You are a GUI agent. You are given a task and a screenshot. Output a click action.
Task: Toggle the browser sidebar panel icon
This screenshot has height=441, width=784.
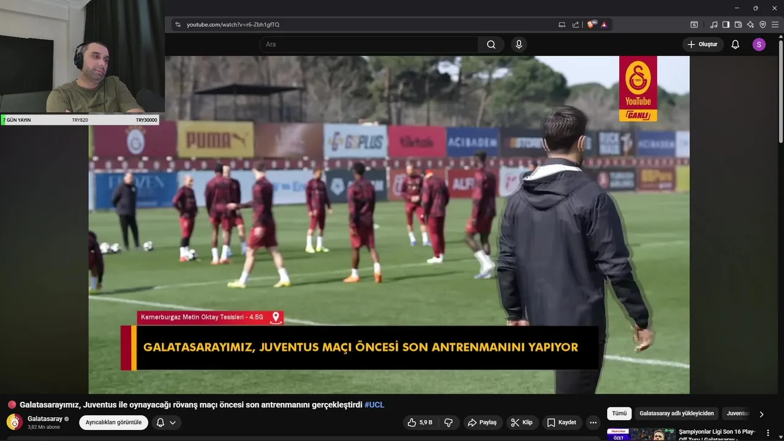[726, 24]
